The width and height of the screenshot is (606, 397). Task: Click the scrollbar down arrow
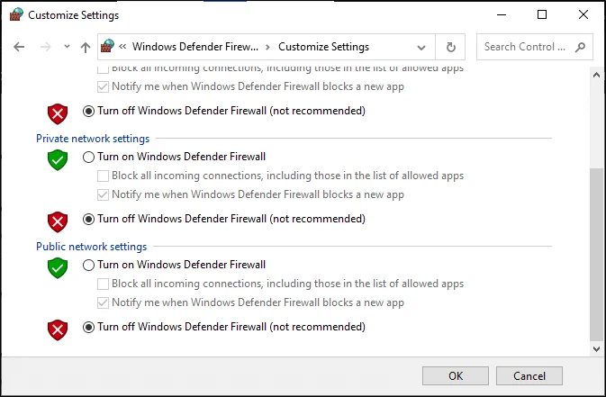[x=596, y=349]
